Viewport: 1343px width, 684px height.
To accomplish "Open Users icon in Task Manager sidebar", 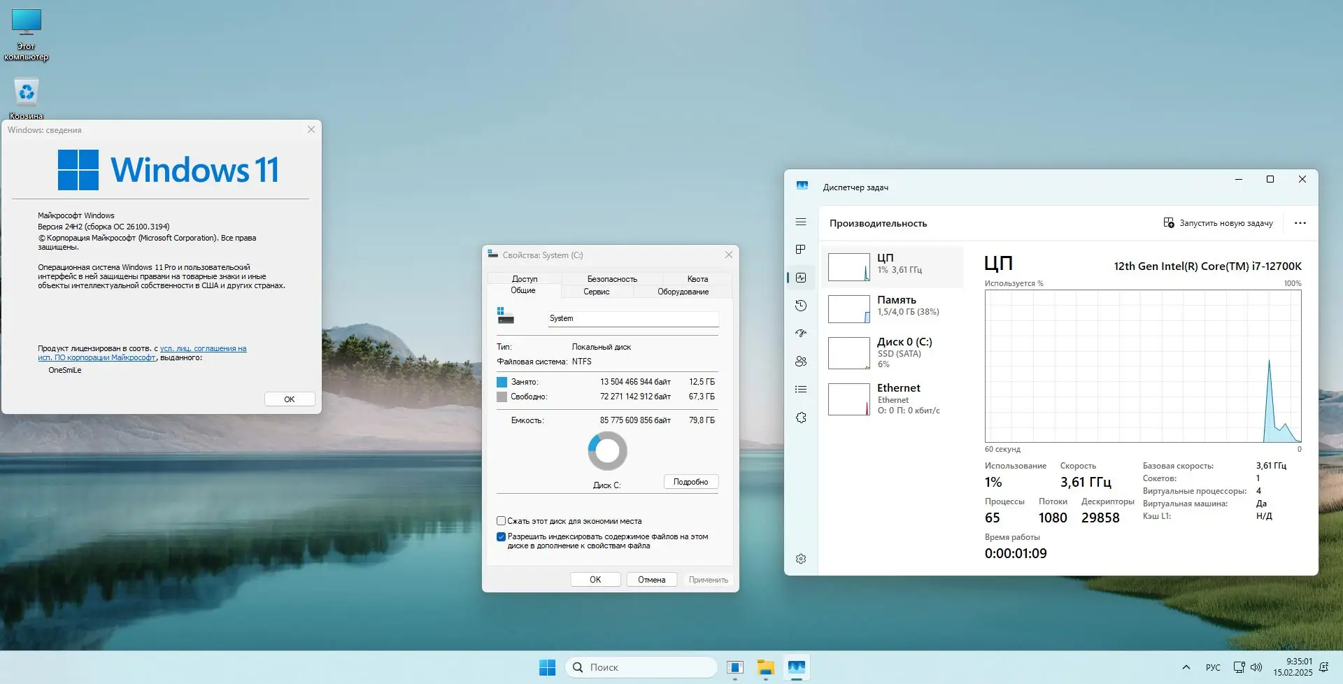I will 801,362.
